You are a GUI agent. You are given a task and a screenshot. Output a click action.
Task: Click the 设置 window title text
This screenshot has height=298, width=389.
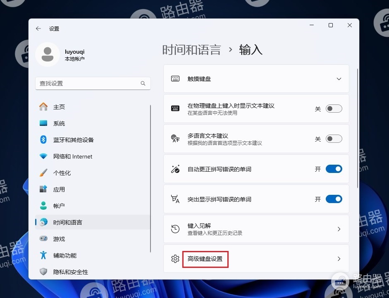pyautogui.click(x=54, y=29)
